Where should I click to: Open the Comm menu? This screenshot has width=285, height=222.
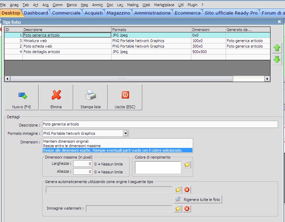tap(58, 5)
